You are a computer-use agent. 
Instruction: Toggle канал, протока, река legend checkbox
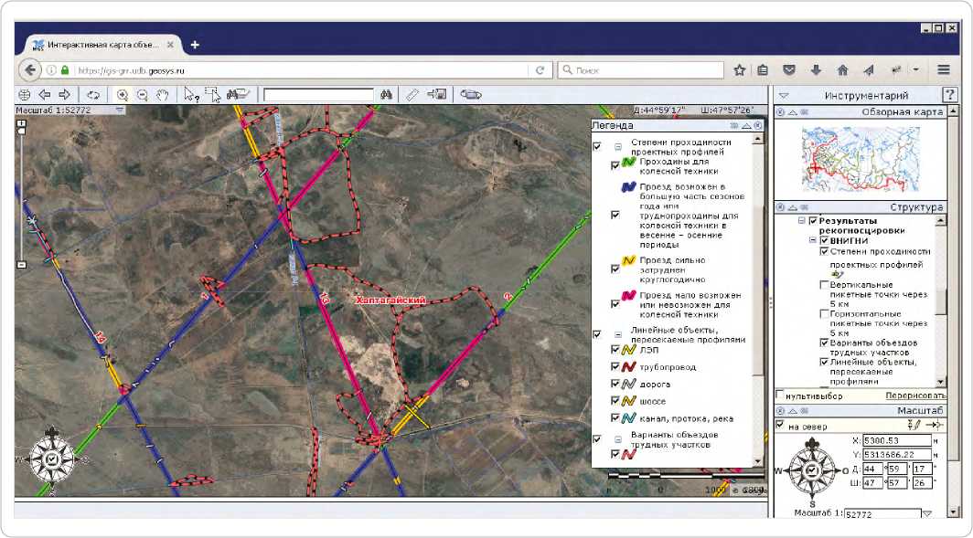(615, 418)
